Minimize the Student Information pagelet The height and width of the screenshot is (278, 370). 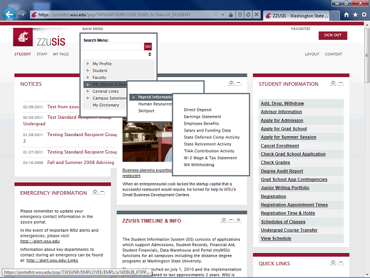point(341,83)
